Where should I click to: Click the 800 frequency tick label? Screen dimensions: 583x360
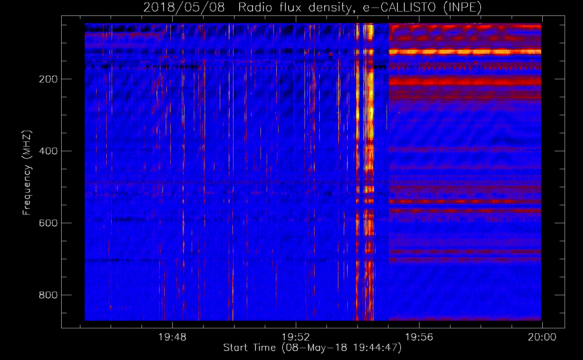(48, 295)
